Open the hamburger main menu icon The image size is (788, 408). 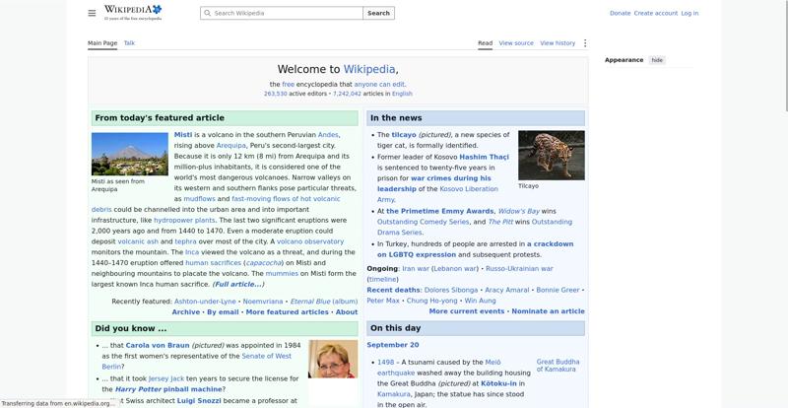pyautogui.click(x=92, y=13)
